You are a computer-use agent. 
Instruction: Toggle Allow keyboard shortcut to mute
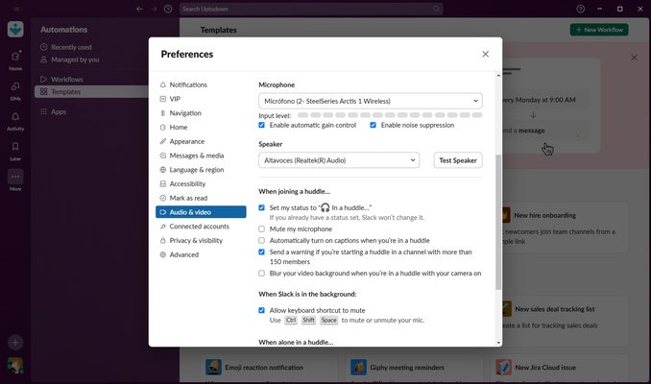pyautogui.click(x=261, y=310)
